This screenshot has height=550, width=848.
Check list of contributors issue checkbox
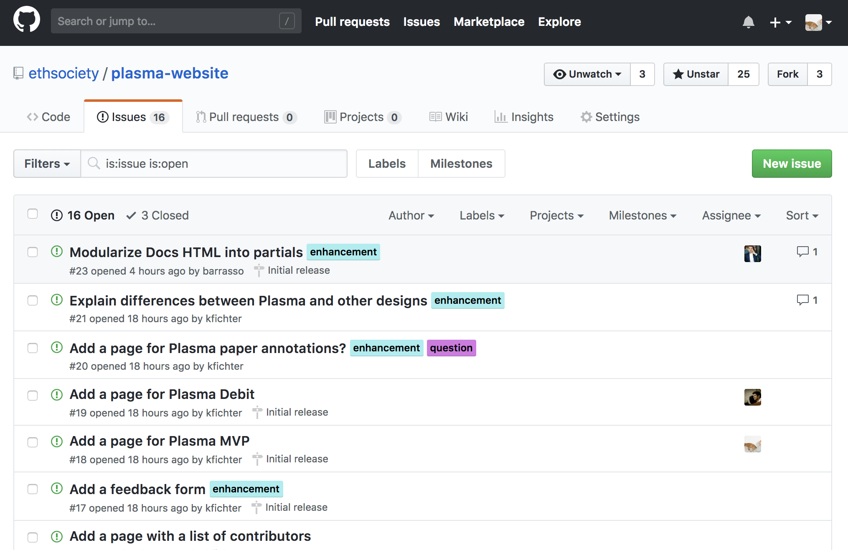pyautogui.click(x=33, y=537)
